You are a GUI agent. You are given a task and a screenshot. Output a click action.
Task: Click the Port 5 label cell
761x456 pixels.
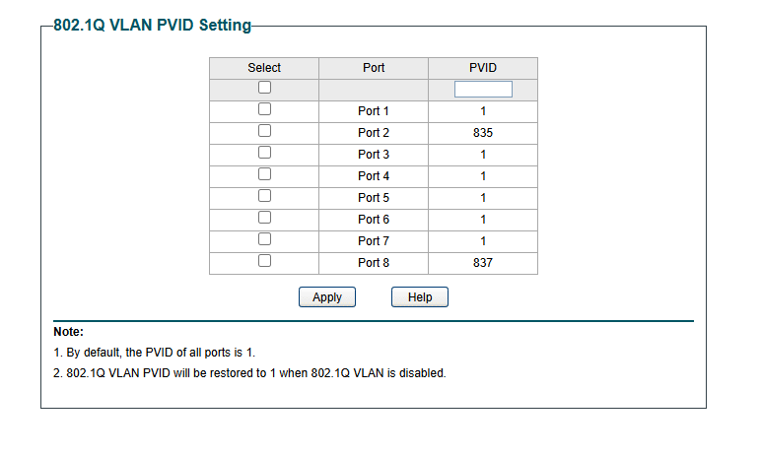374,198
